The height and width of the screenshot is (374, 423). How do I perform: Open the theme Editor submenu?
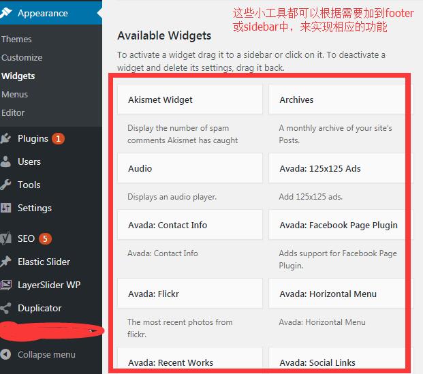pyautogui.click(x=13, y=112)
